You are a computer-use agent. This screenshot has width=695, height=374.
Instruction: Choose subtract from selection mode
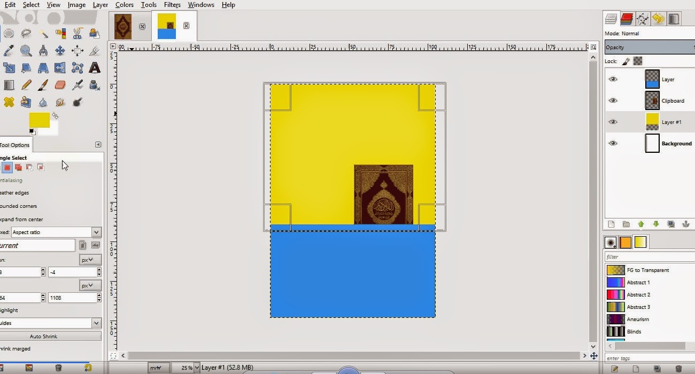pyautogui.click(x=29, y=167)
